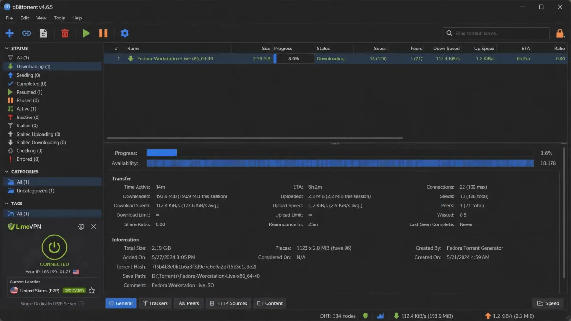Show Paused (0) torrents
Screen dimensions: 571x321
pos(52,100)
